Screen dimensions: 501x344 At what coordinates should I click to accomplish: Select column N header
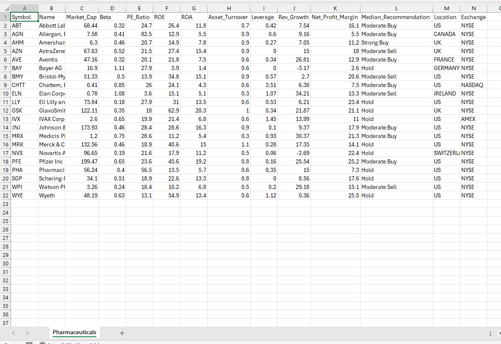[x=473, y=8]
